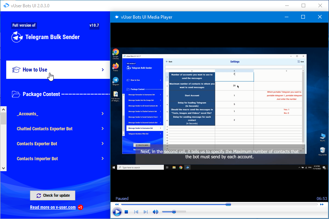Open the How to Use section
Screen dimensions: 329x219
[58, 70]
